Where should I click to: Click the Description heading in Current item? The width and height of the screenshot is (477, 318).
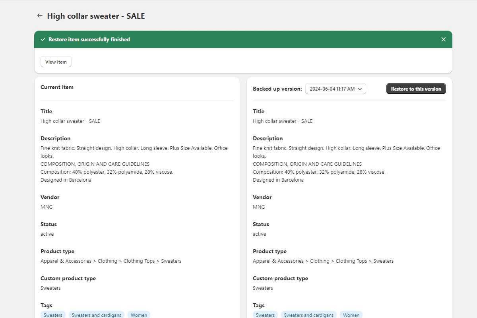(x=56, y=138)
